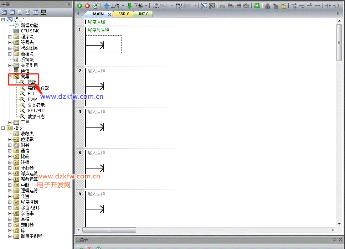Open the 系统块 system block
345x249 pixels.
tap(27, 59)
